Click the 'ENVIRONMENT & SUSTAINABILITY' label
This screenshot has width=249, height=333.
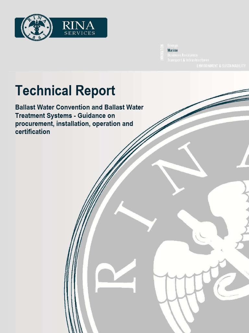point(221,66)
